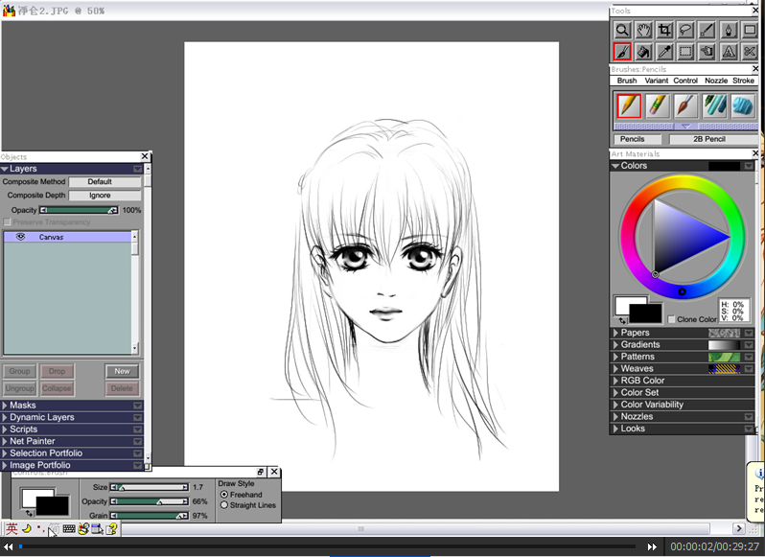Viewport: 765px width, 557px height.
Task: Select the Grabber hand tool
Action: pyautogui.click(x=643, y=31)
